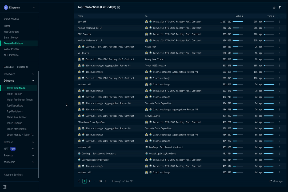Click the Ethereum logo icon
This screenshot has height=192, width=288.
coord(6,7)
